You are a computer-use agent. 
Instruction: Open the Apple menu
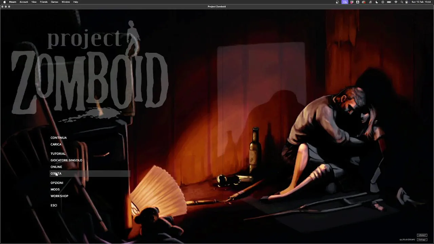[4, 2]
